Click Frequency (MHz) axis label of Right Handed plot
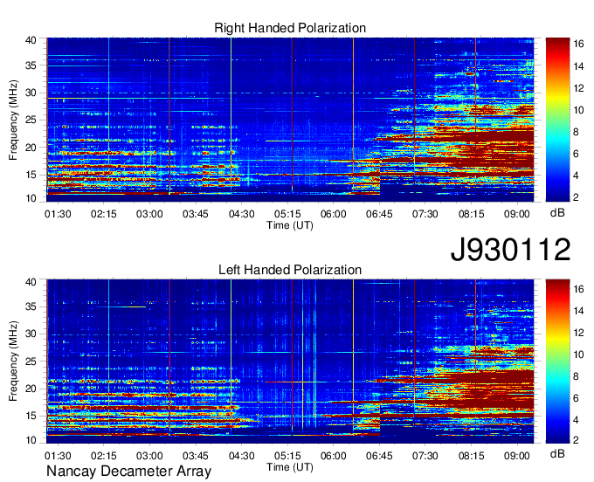 click(x=13, y=120)
